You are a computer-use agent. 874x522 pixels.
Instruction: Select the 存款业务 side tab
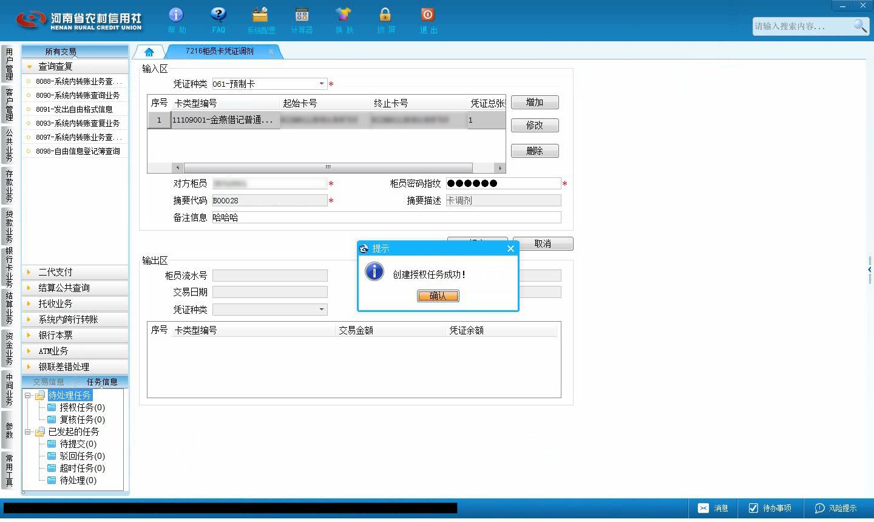pyautogui.click(x=9, y=186)
